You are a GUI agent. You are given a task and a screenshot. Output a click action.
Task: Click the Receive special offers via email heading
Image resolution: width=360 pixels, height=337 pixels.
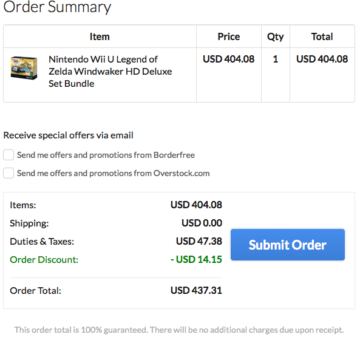pyautogui.click(x=68, y=135)
